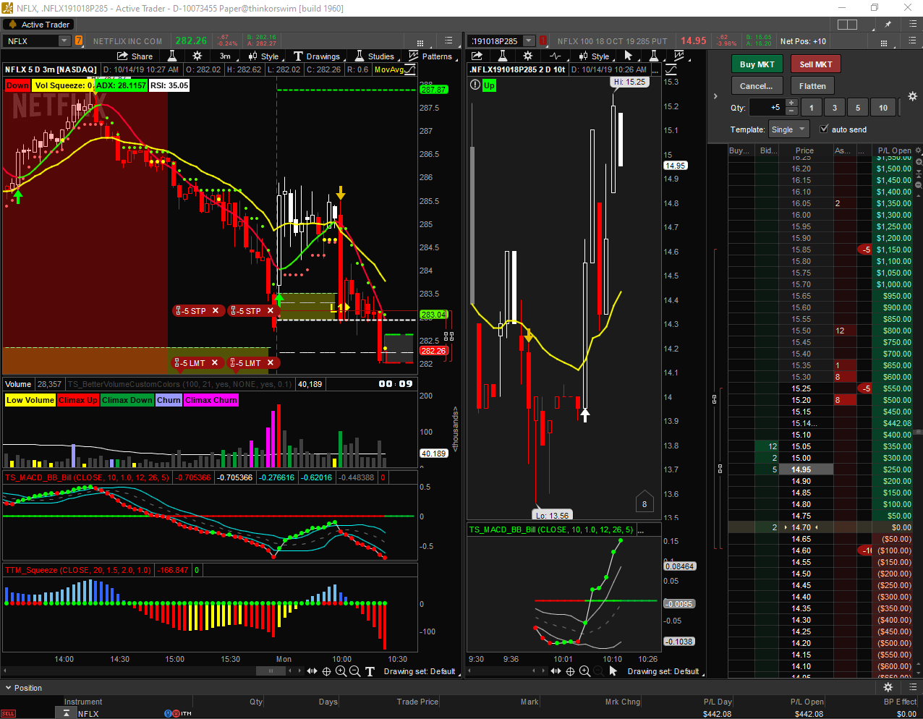Image resolution: width=923 pixels, height=719 pixels.
Task: Open the Position panel settings gear
Action: [x=888, y=687]
